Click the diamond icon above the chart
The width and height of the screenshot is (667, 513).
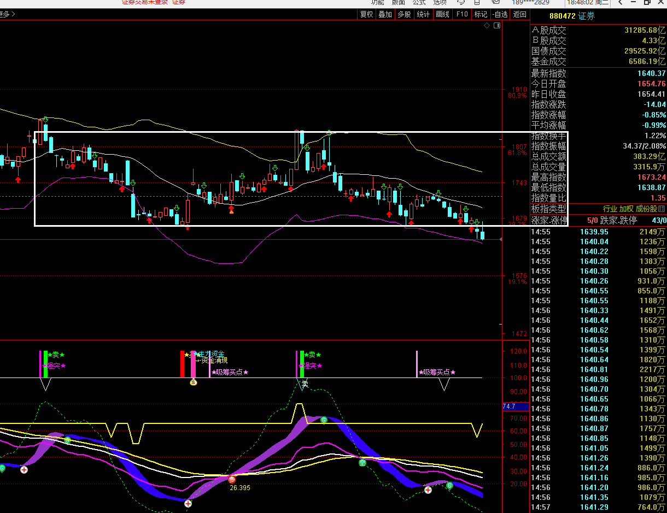486,26
